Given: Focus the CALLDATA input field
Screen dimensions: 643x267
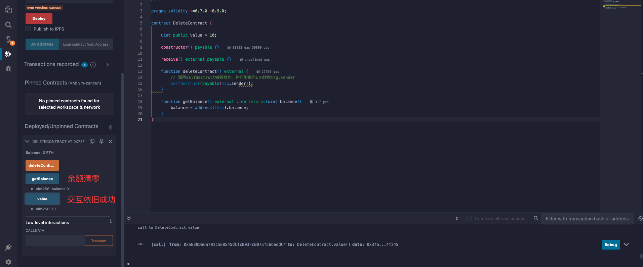Looking at the screenshot, I should click(55, 241).
